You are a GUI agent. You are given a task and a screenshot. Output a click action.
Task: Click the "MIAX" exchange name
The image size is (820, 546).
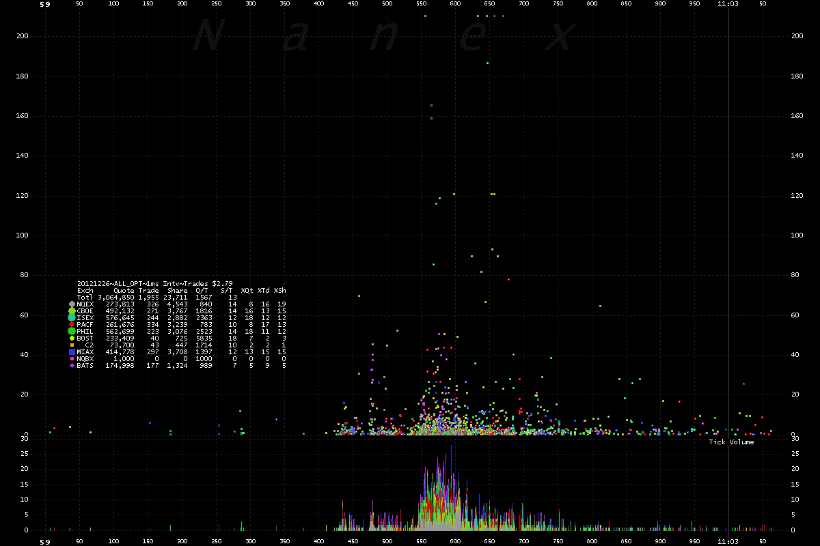tap(85, 351)
